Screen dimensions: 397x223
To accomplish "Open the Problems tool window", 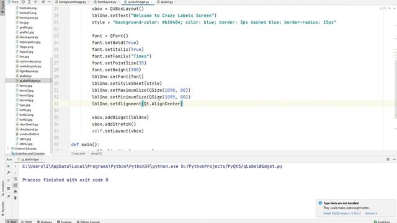I will pos(45,222).
